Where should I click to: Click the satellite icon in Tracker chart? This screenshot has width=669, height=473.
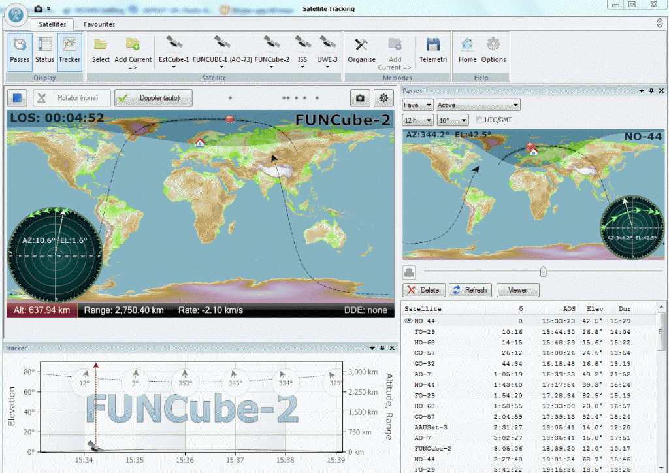click(95, 446)
